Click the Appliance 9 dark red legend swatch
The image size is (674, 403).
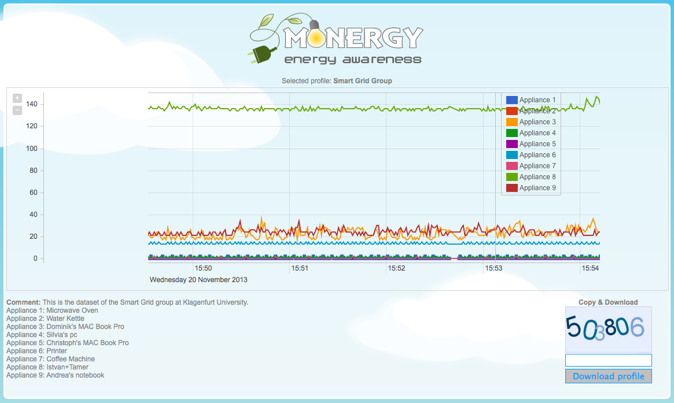click(511, 188)
